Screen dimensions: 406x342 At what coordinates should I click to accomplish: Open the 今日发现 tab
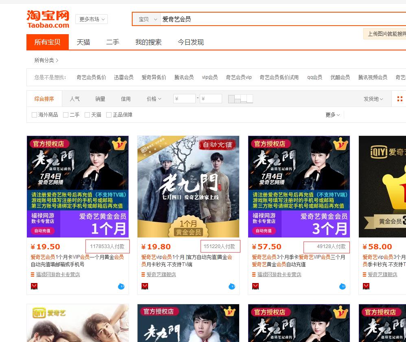191,42
